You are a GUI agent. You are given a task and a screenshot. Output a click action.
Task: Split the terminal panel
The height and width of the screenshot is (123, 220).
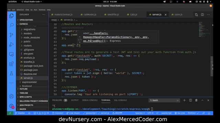(x=190, y=100)
